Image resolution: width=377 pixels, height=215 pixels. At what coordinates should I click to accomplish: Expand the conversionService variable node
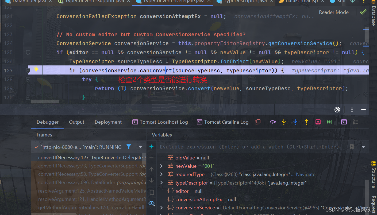[x=161, y=208]
